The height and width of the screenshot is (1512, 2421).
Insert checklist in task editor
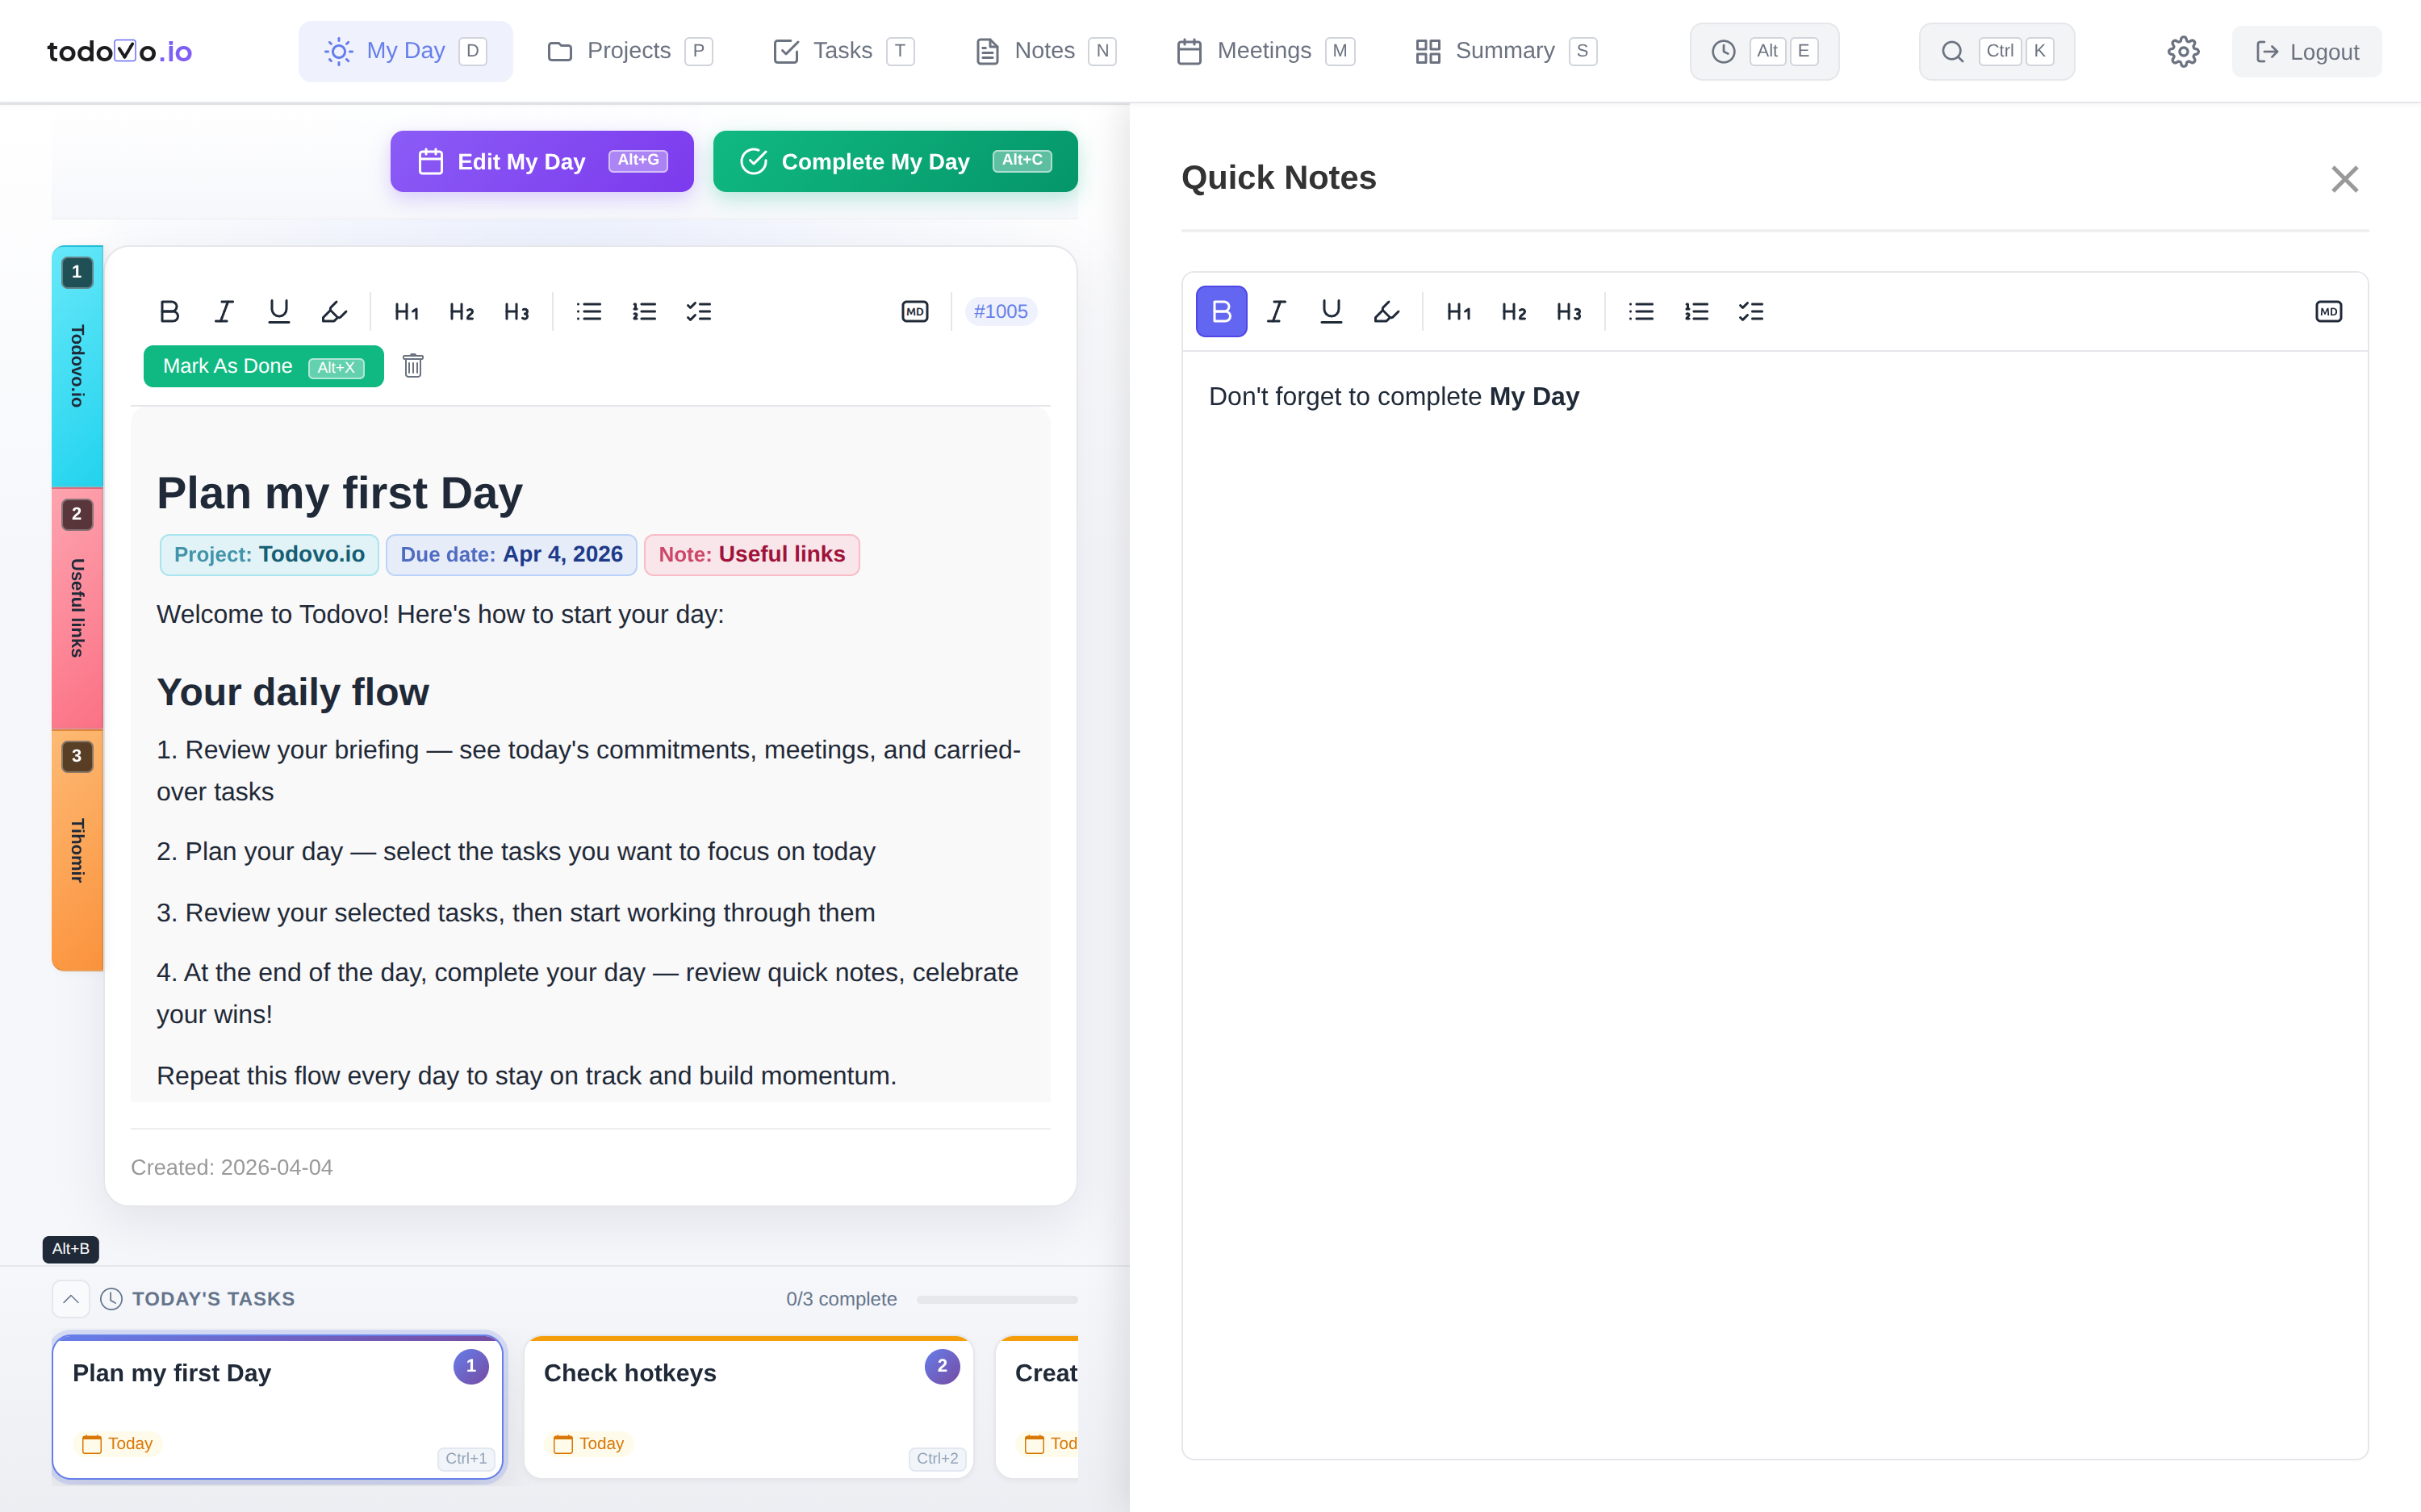pyautogui.click(x=699, y=312)
